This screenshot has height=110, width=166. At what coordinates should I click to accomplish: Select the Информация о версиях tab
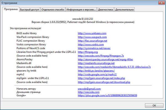81,10
